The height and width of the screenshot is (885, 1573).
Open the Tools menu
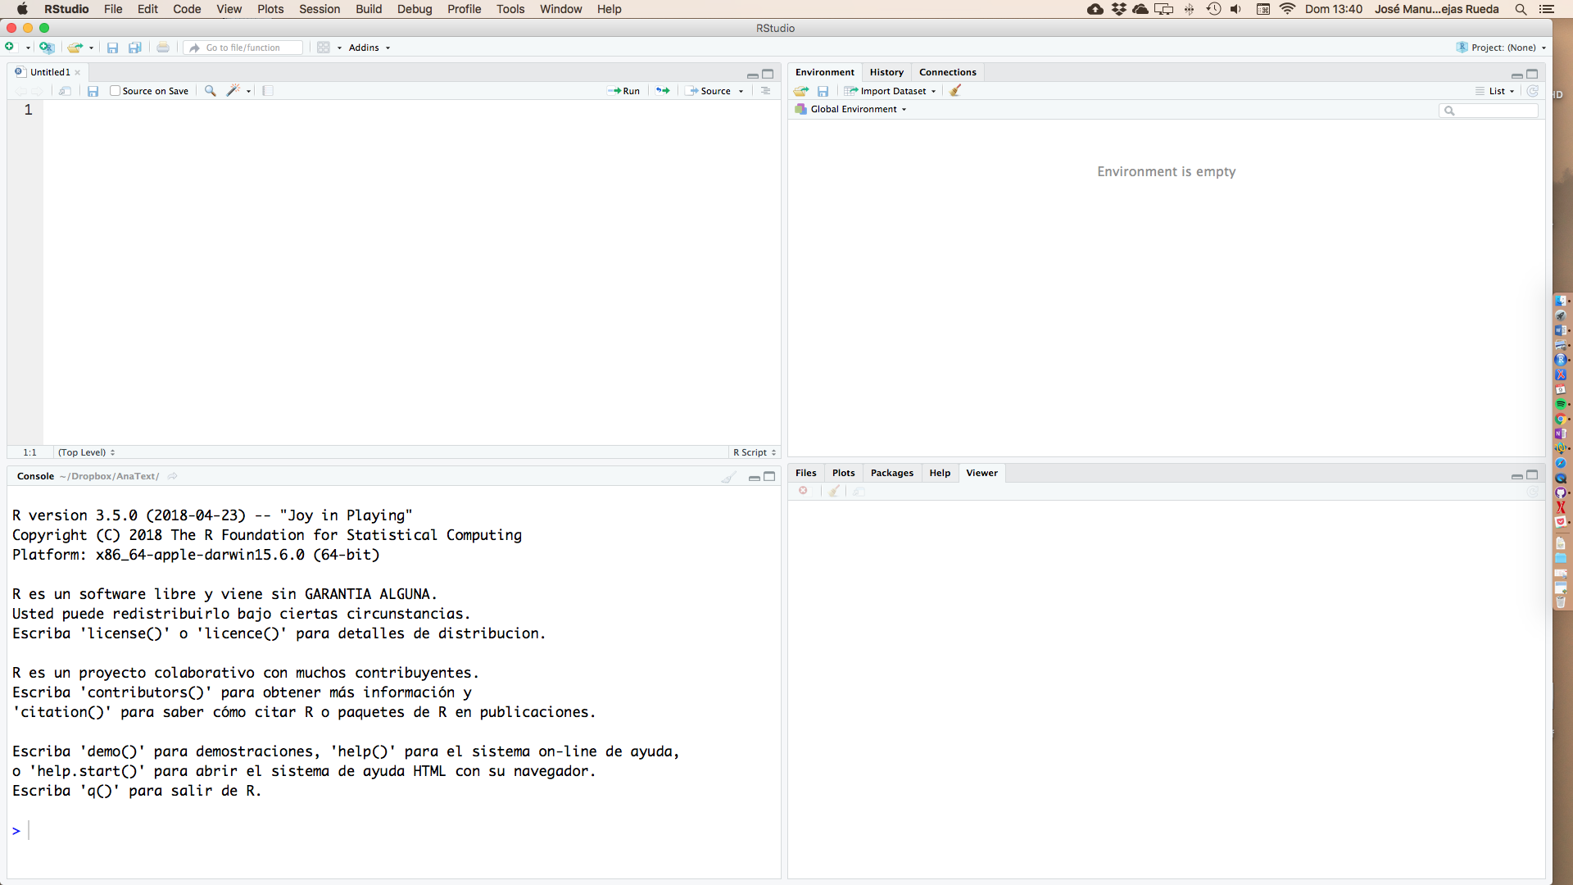pos(510,9)
